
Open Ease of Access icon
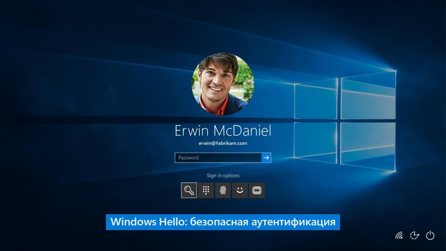coord(415,235)
